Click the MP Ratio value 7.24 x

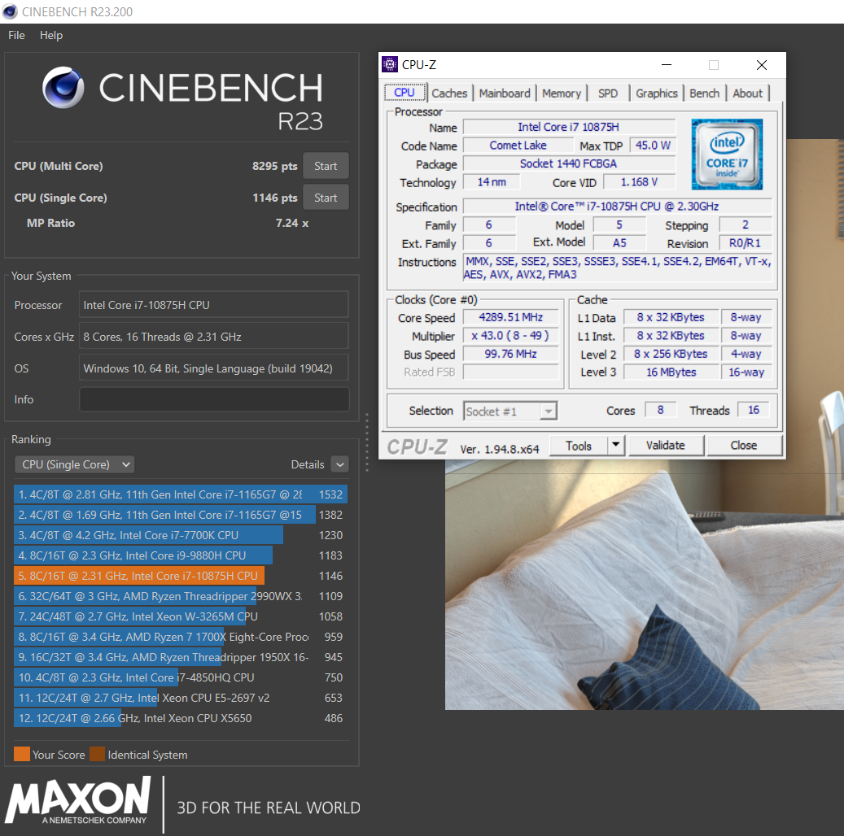(x=292, y=224)
